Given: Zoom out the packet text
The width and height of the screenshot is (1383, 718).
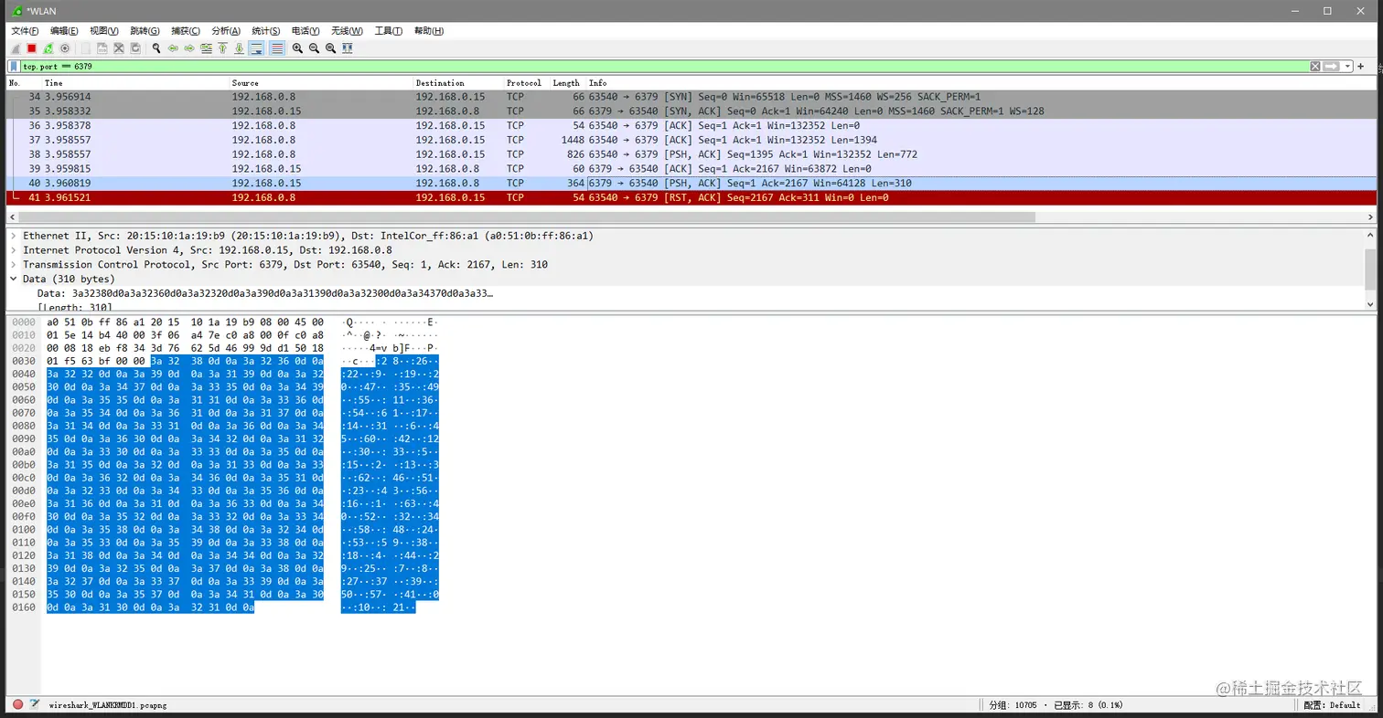Looking at the screenshot, I should (x=314, y=48).
